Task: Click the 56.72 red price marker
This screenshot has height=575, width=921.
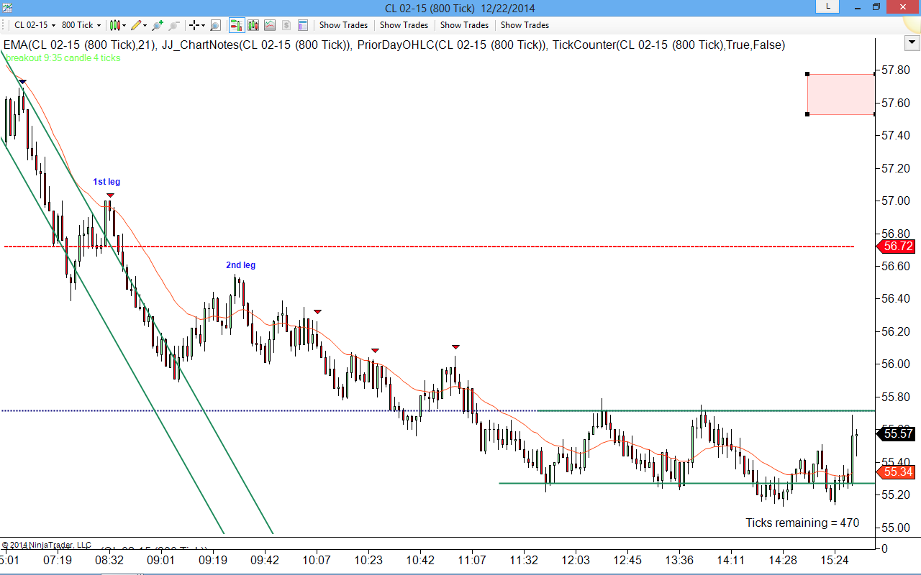Action: click(897, 247)
